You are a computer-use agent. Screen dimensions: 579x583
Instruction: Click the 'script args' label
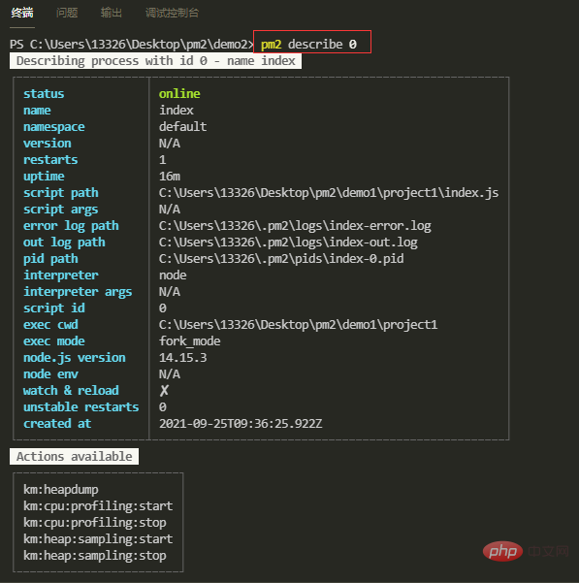tap(60, 210)
